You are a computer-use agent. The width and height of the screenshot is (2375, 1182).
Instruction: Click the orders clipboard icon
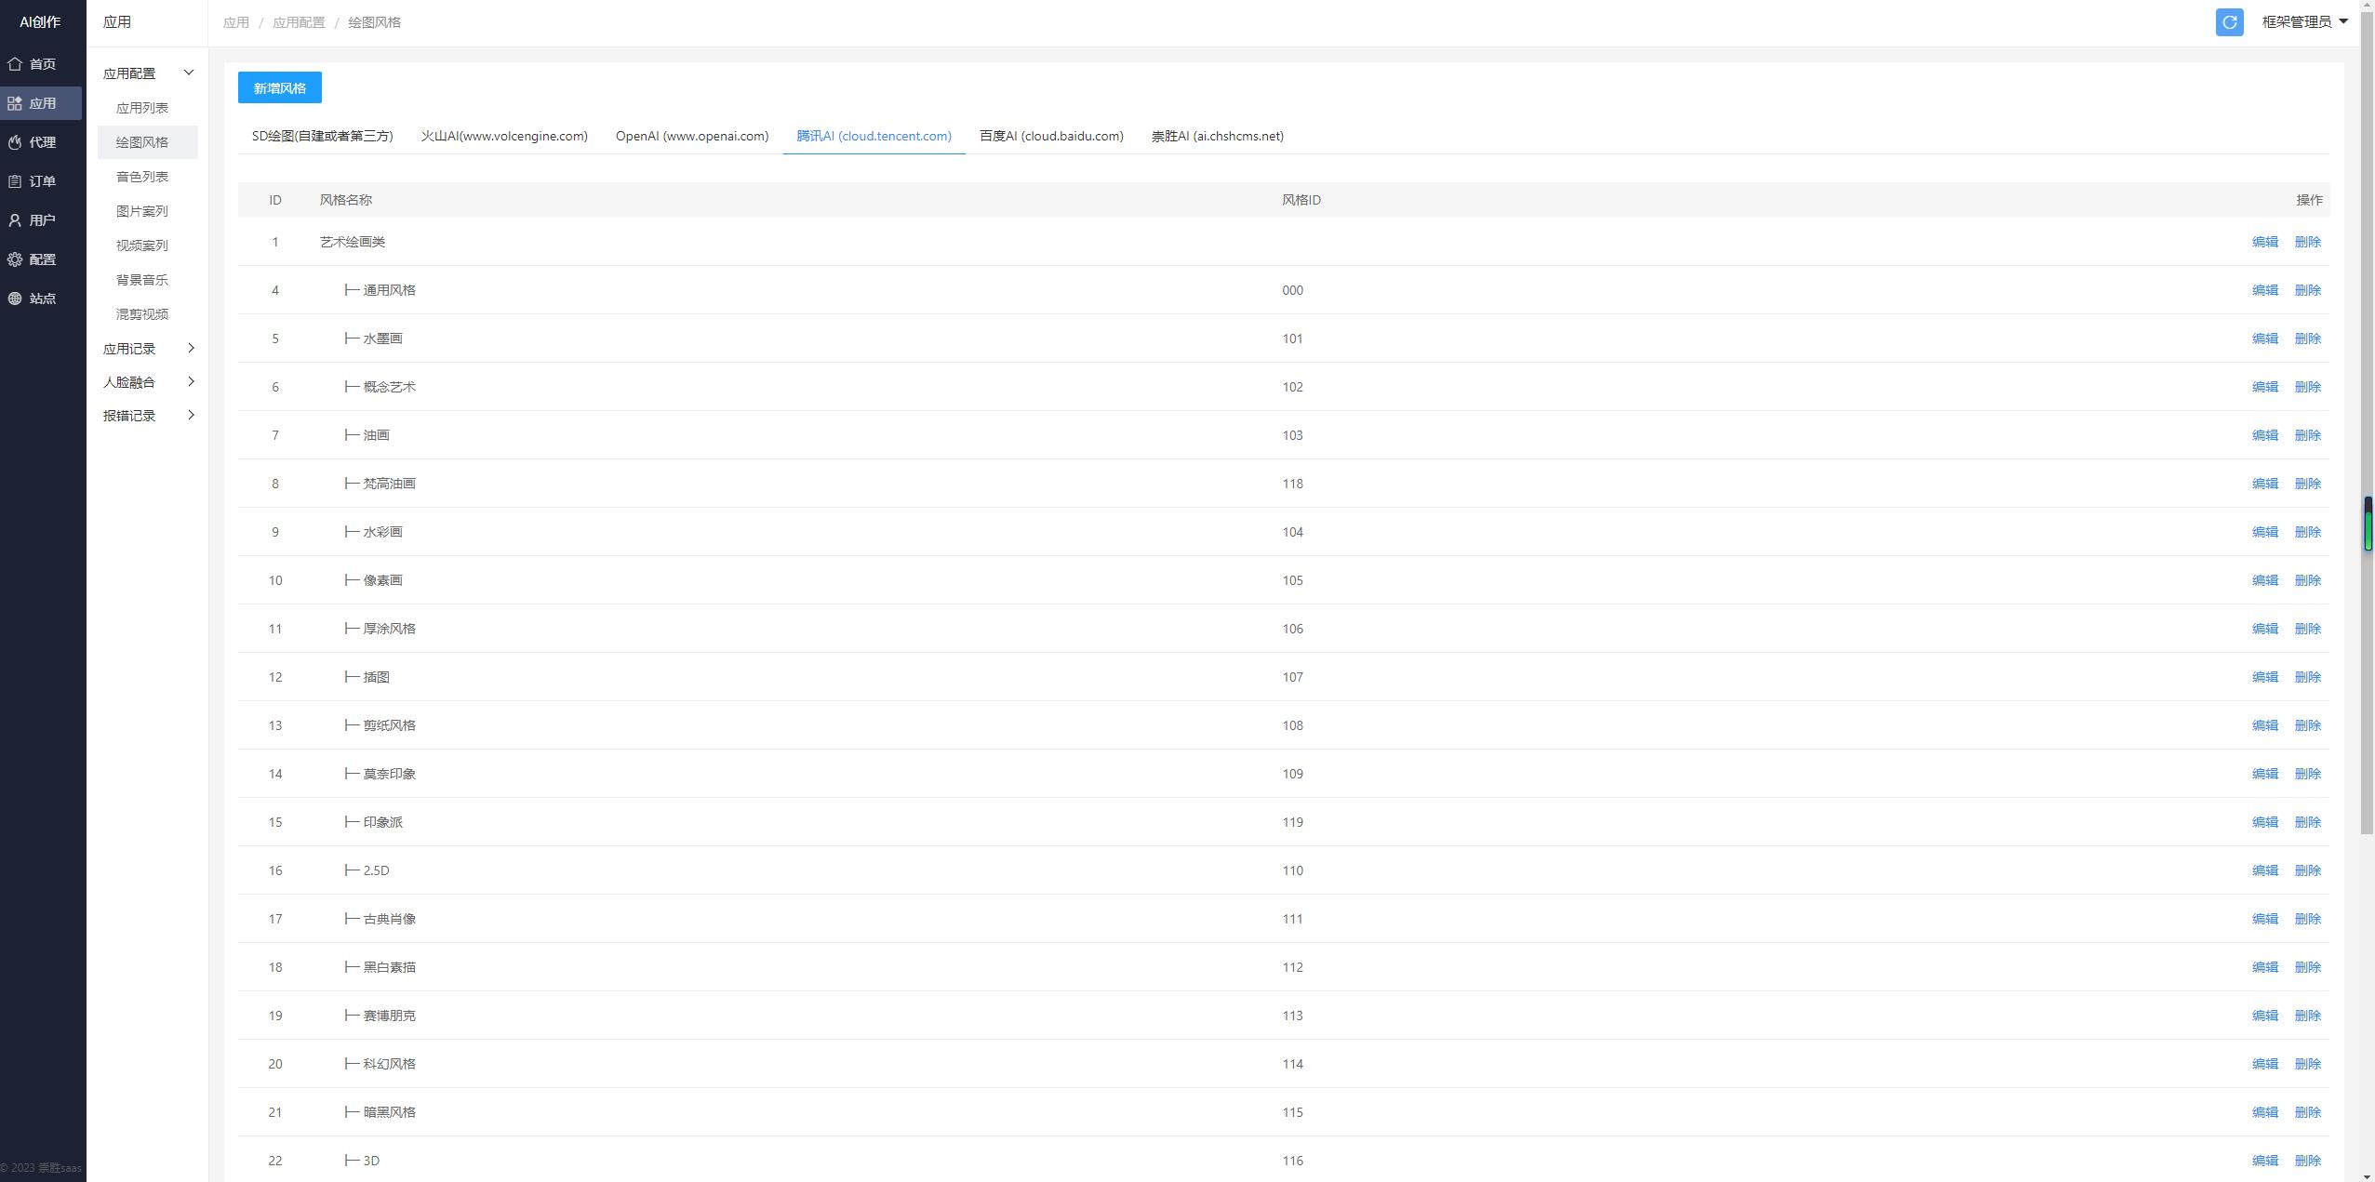pos(15,181)
